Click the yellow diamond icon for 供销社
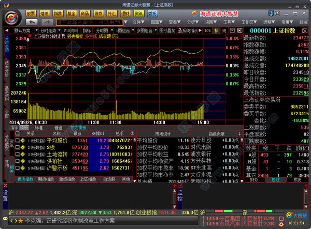This screenshot has height=229, width=311. [23, 161]
